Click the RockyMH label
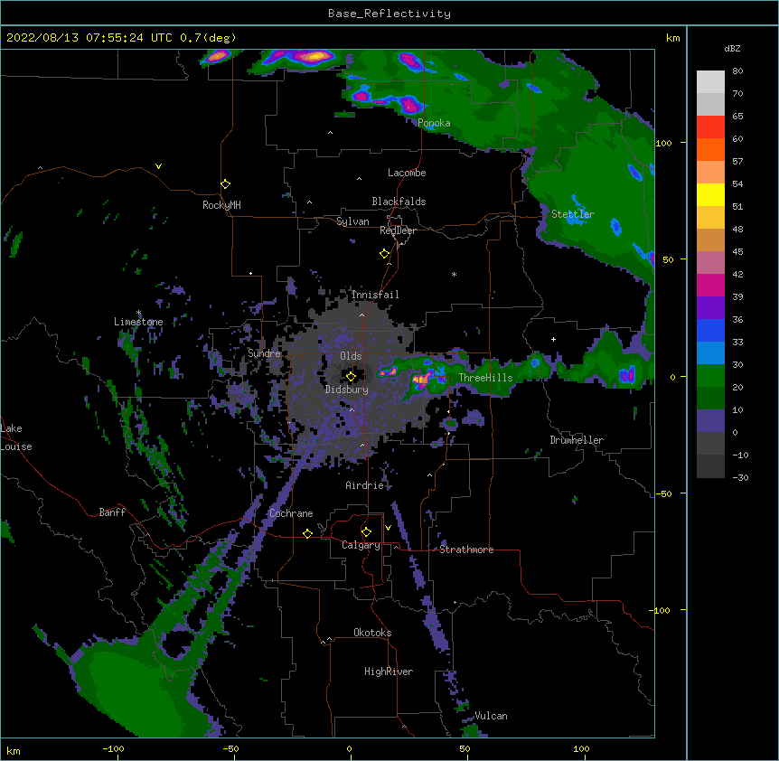Screen dimensions: 779x761 [221, 205]
